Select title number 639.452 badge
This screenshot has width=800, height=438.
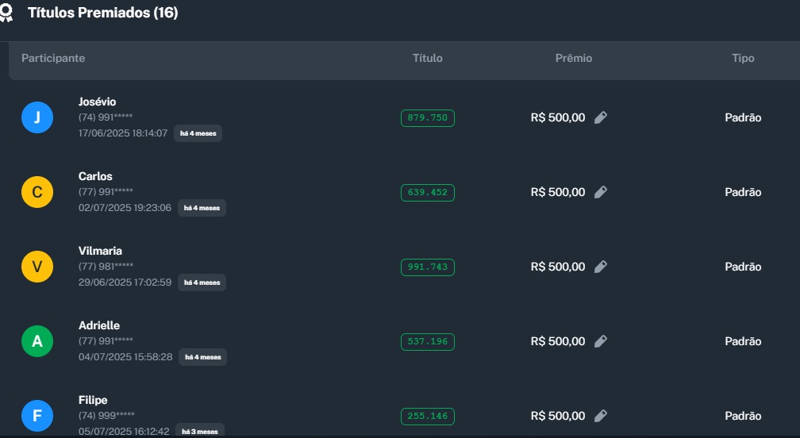click(x=428, y=193)
